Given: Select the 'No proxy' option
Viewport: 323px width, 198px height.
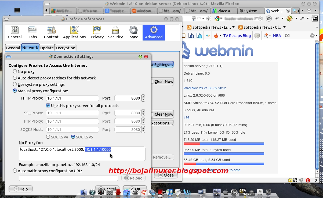Looking at the screenshot, I should (x=15, y=71).
